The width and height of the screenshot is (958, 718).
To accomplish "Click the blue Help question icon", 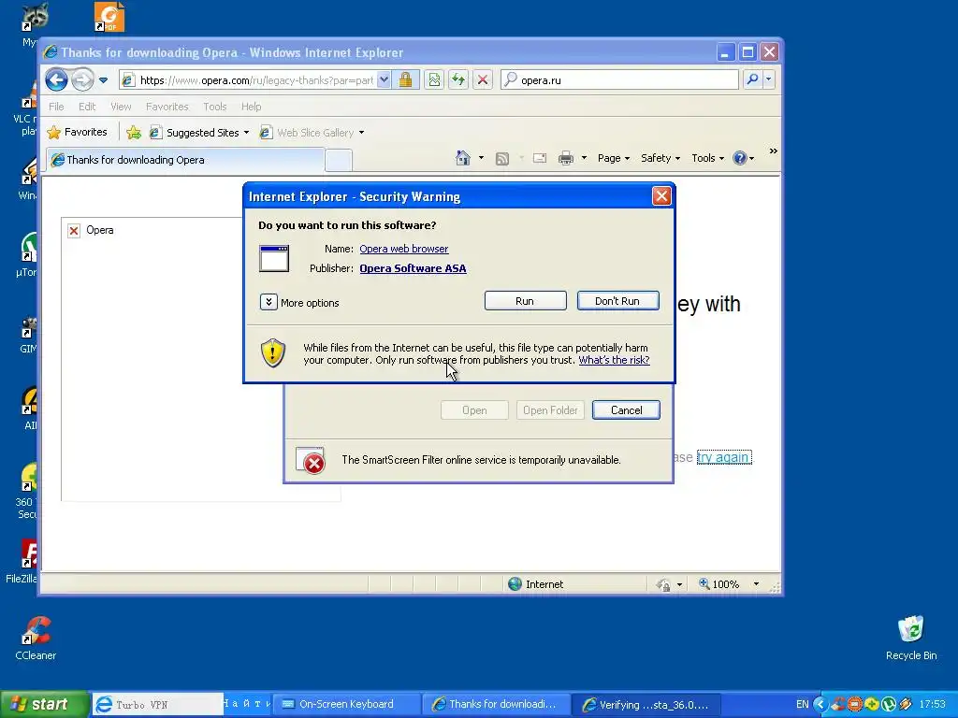I will [x=739, y=158].
